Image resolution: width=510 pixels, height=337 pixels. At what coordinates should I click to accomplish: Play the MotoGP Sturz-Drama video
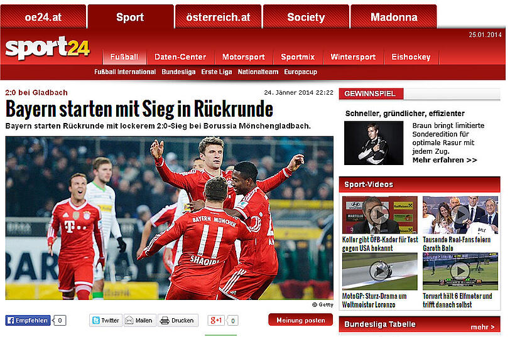pos(379,271)
